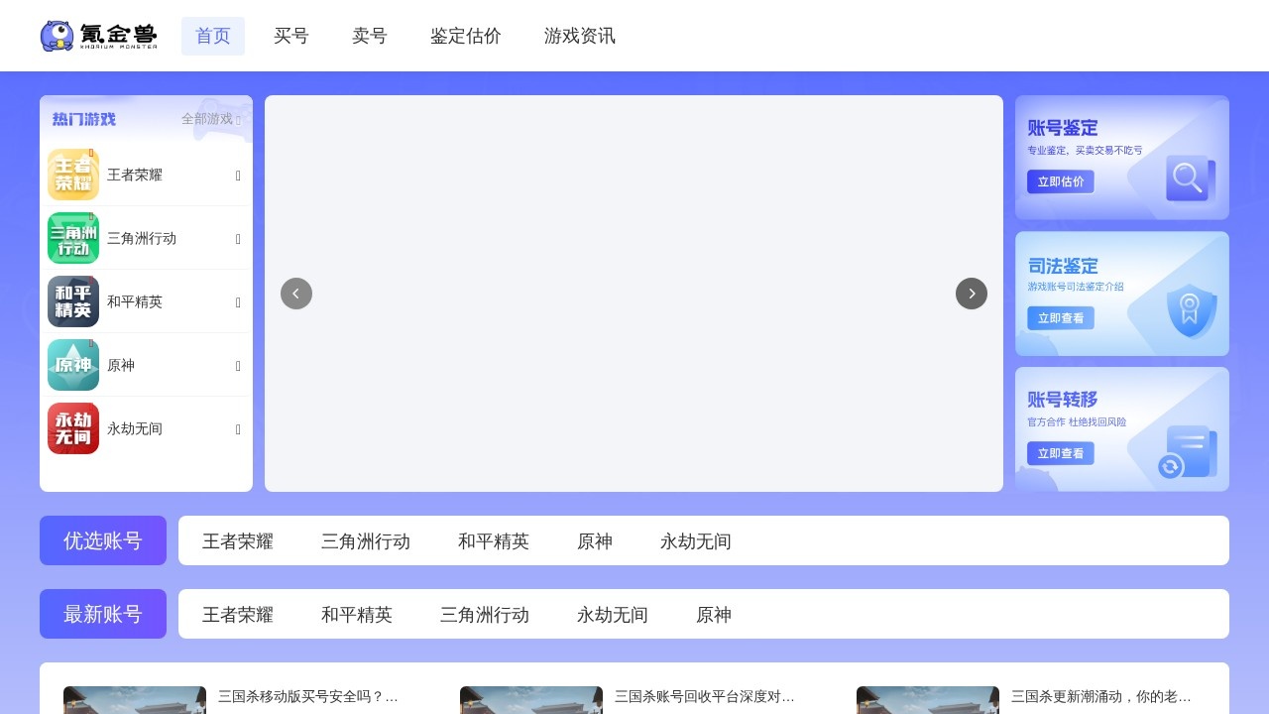
Task: Select the 永劫无间 game icon
Action: [73, 428]
